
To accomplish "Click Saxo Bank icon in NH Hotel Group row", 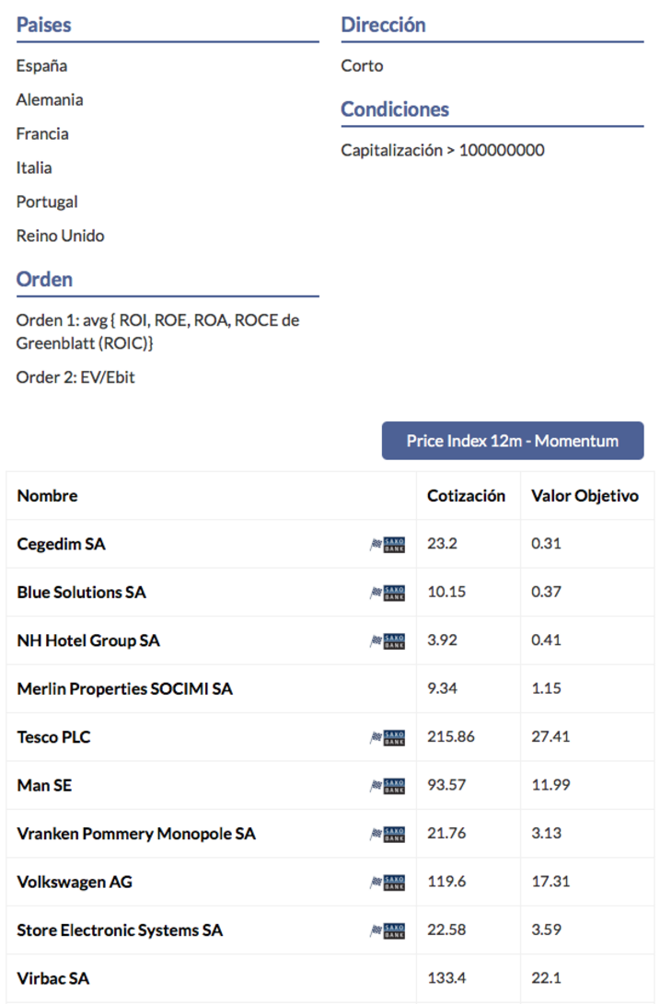I will (388, 640).
